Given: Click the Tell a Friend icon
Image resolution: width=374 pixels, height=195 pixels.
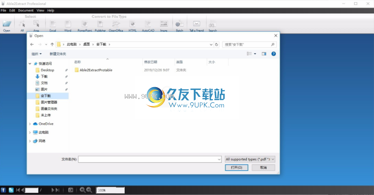Looking at the screenshot, I should tap(197, 23).
